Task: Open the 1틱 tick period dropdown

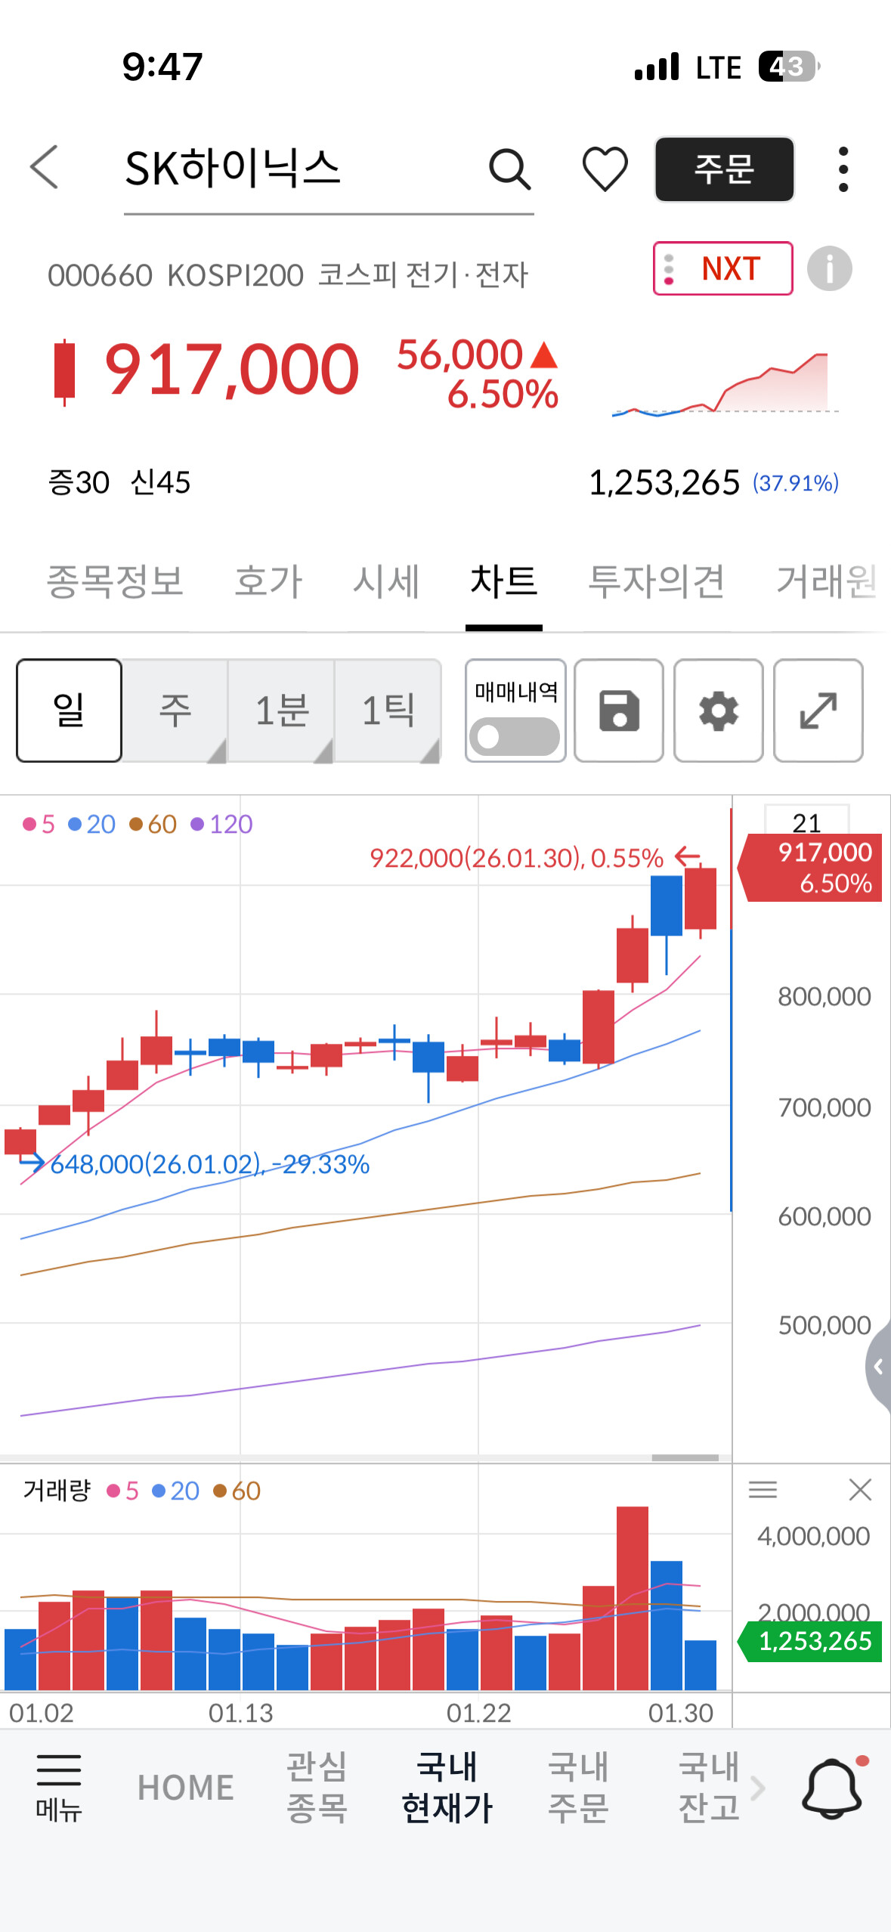Action: point(388,711)
